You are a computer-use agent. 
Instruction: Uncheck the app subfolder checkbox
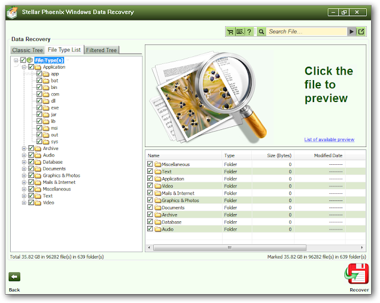pos(39,74)
